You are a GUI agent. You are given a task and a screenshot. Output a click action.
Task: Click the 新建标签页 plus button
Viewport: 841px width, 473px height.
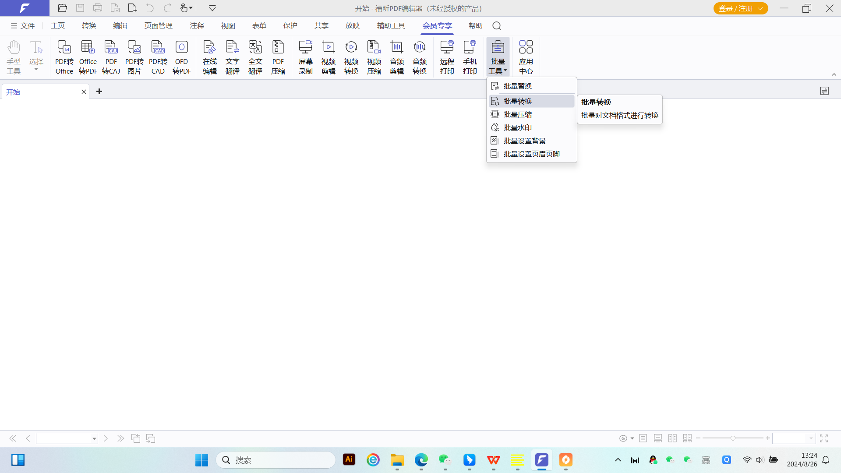(99, 91)
